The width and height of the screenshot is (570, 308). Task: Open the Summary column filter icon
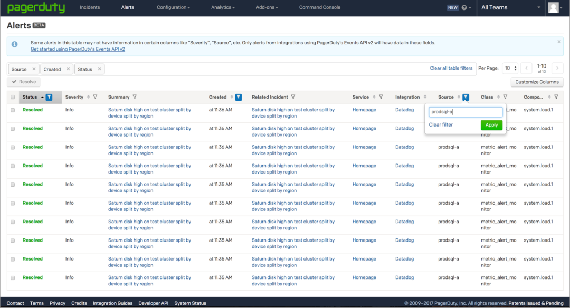pos(136,97)
